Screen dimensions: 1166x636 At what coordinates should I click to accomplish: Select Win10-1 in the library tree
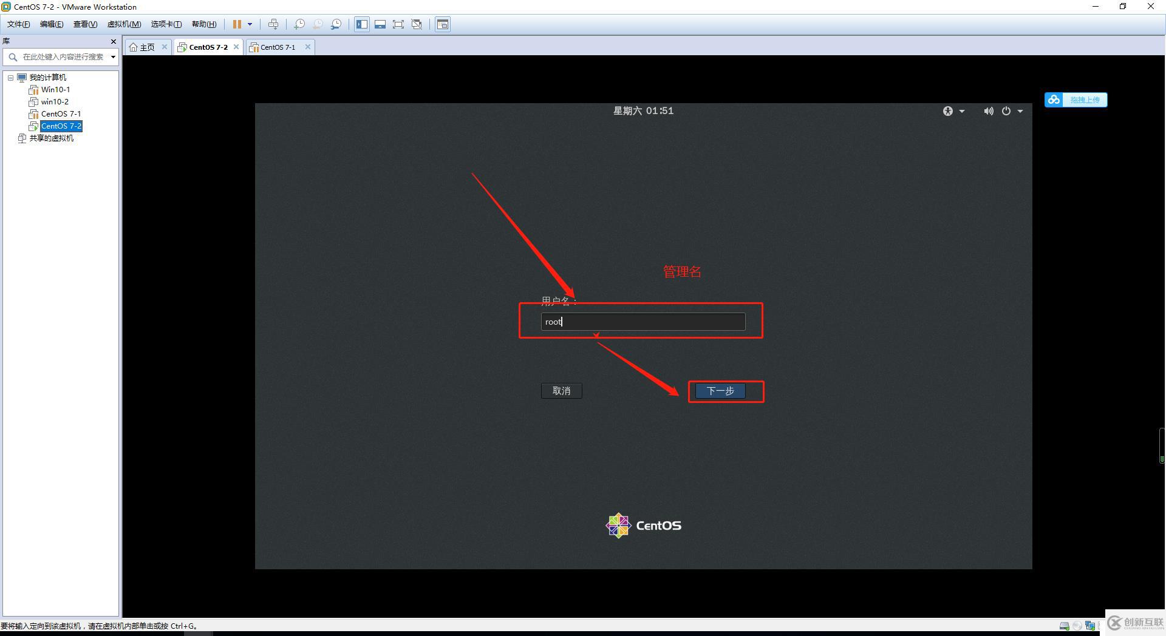click(55, 89)
